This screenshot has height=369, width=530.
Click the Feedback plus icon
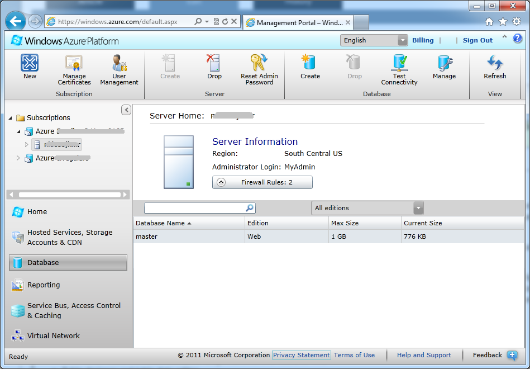click(512, 355)
